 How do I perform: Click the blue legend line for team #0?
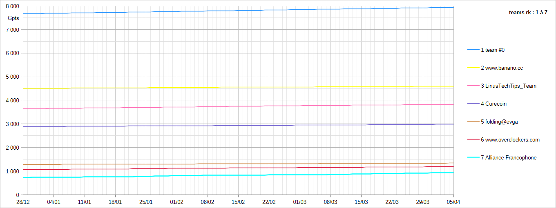(x=473, y=50)
